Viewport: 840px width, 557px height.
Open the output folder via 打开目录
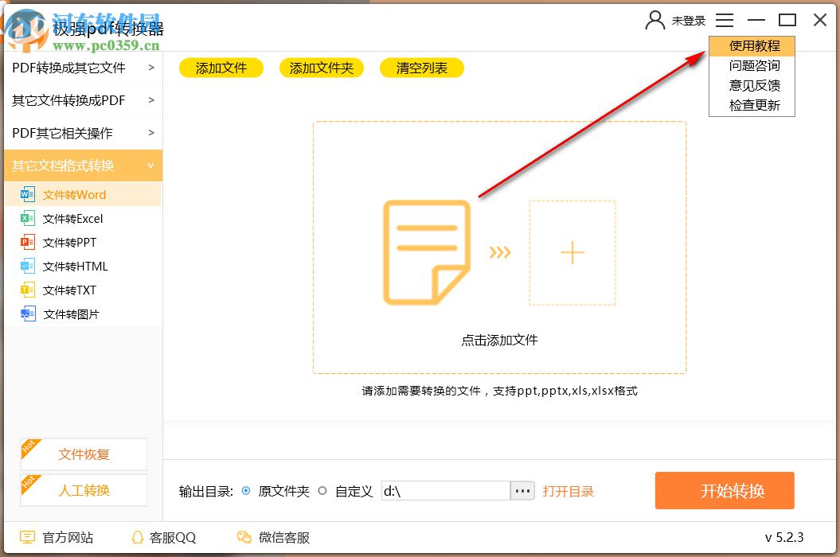(x=568, y=491)
